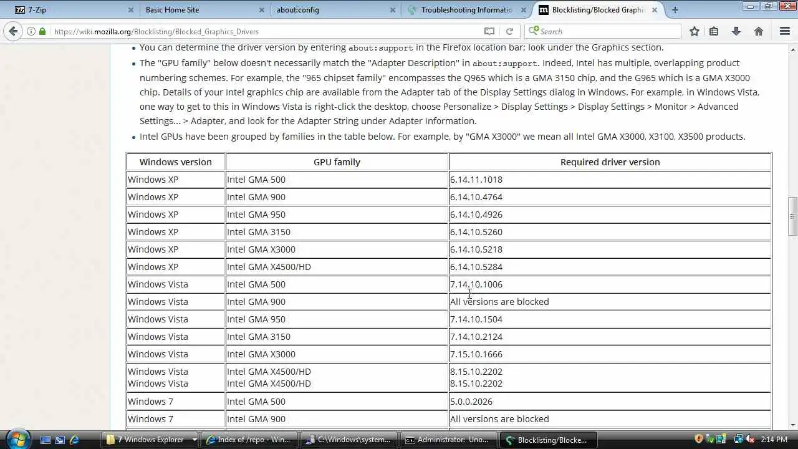The height and width of the screenshot is (449, 798).
Task: Open the Windows Start orb
Action: point(17,438)
